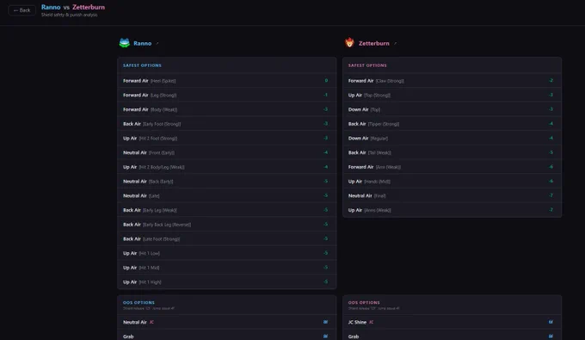Select Zetterburn Up Air Top (Strong) row
Screen dimensions: 585x340
pos(453,96)
